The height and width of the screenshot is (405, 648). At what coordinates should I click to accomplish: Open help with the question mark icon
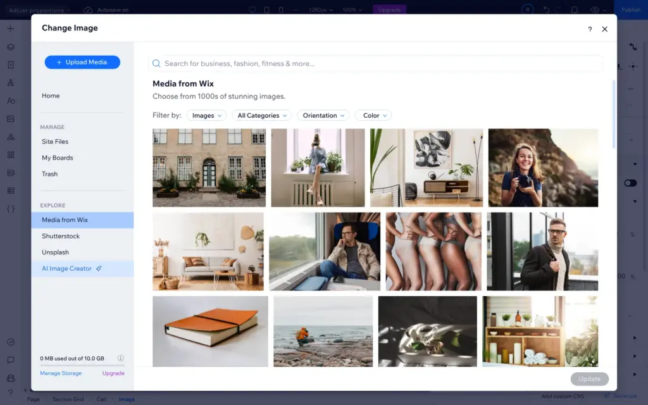coord(590,29)
